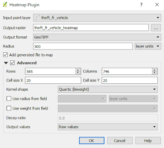Open the Kernel shape dropdown

pyautogui.click(x=108, y=90)
